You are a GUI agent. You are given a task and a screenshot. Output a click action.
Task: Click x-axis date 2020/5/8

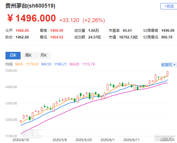pos(60,140)
